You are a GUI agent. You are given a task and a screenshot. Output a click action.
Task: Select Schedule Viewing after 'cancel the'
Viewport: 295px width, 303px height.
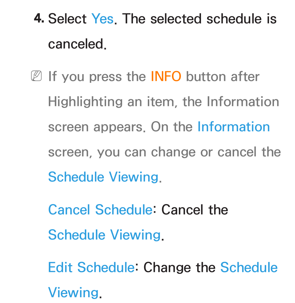click(104, 177)
